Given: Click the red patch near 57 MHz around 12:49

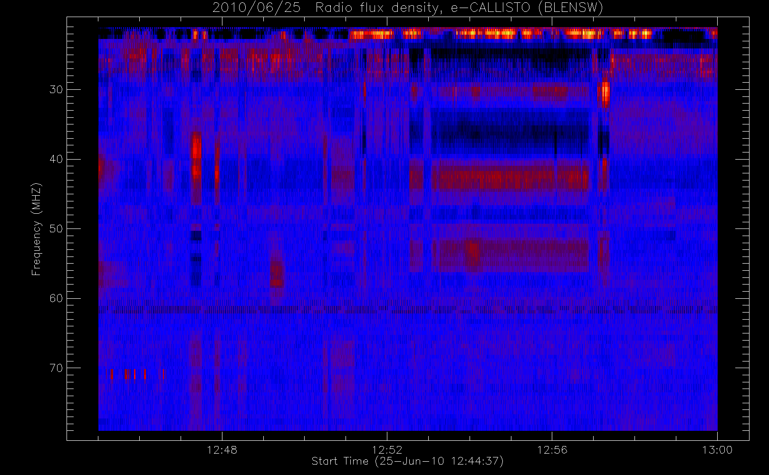Looking at the screenshot, I should click(x=277, y=273).
